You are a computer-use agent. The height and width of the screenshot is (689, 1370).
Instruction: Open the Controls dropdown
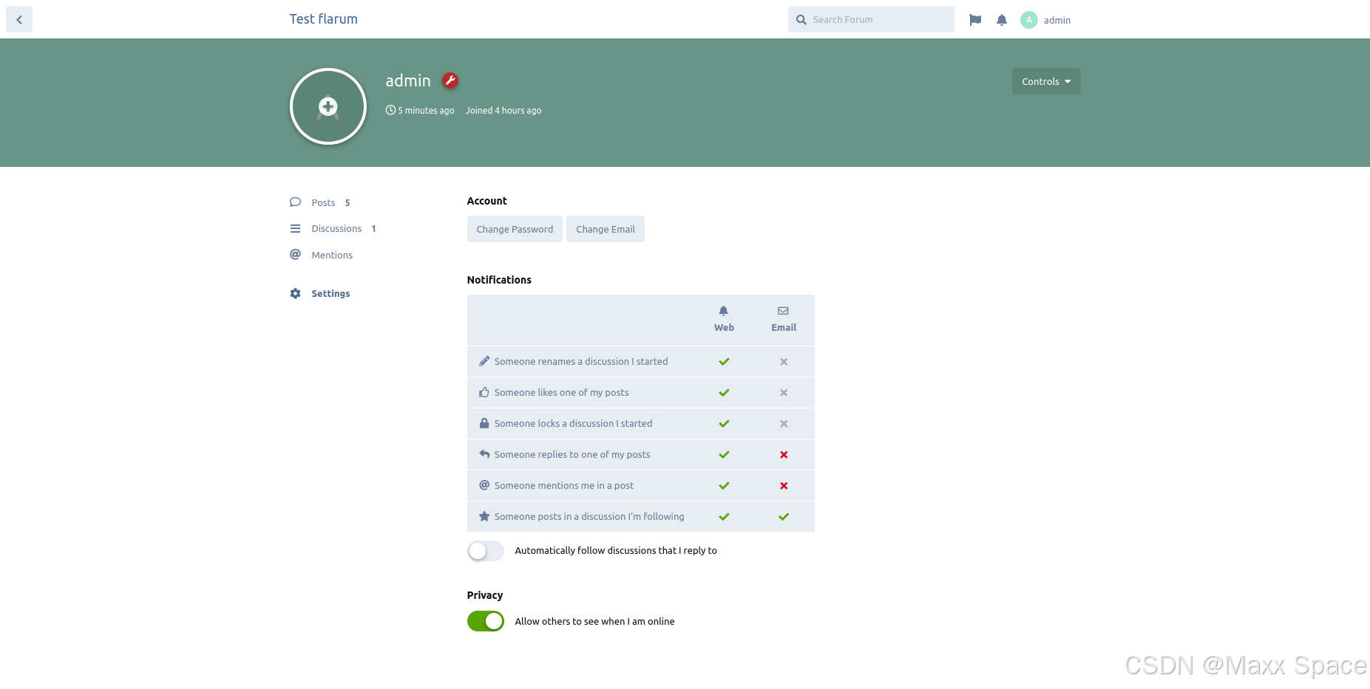(1046, 81)
